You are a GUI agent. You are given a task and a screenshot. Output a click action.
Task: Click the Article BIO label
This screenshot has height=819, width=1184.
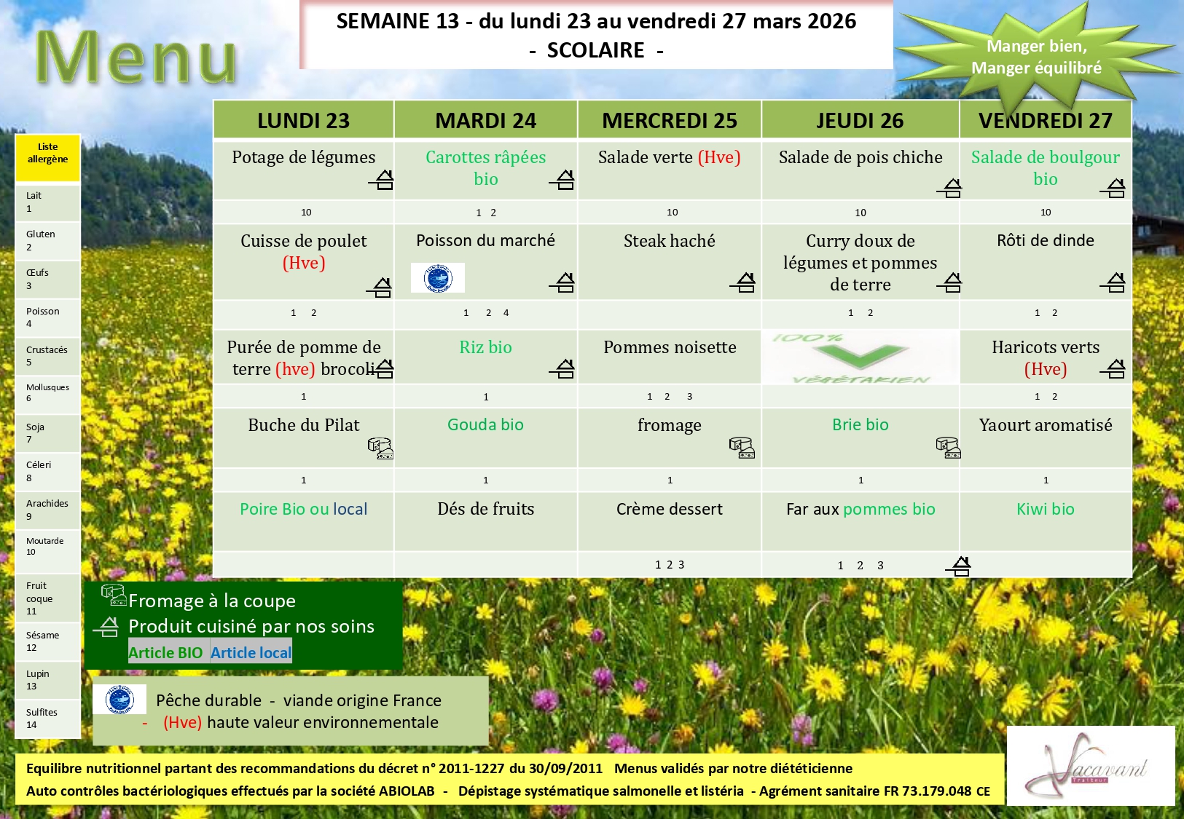pos(166,652)
